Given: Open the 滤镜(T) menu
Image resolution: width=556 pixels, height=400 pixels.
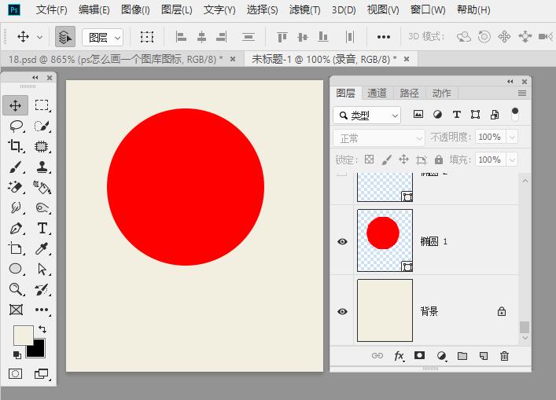Looking at the screenshot, I should point(304,10).
